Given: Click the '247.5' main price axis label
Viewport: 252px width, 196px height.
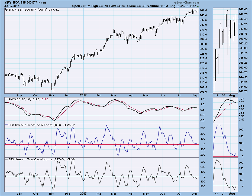Looking at the screenshot, I should 203,11.
